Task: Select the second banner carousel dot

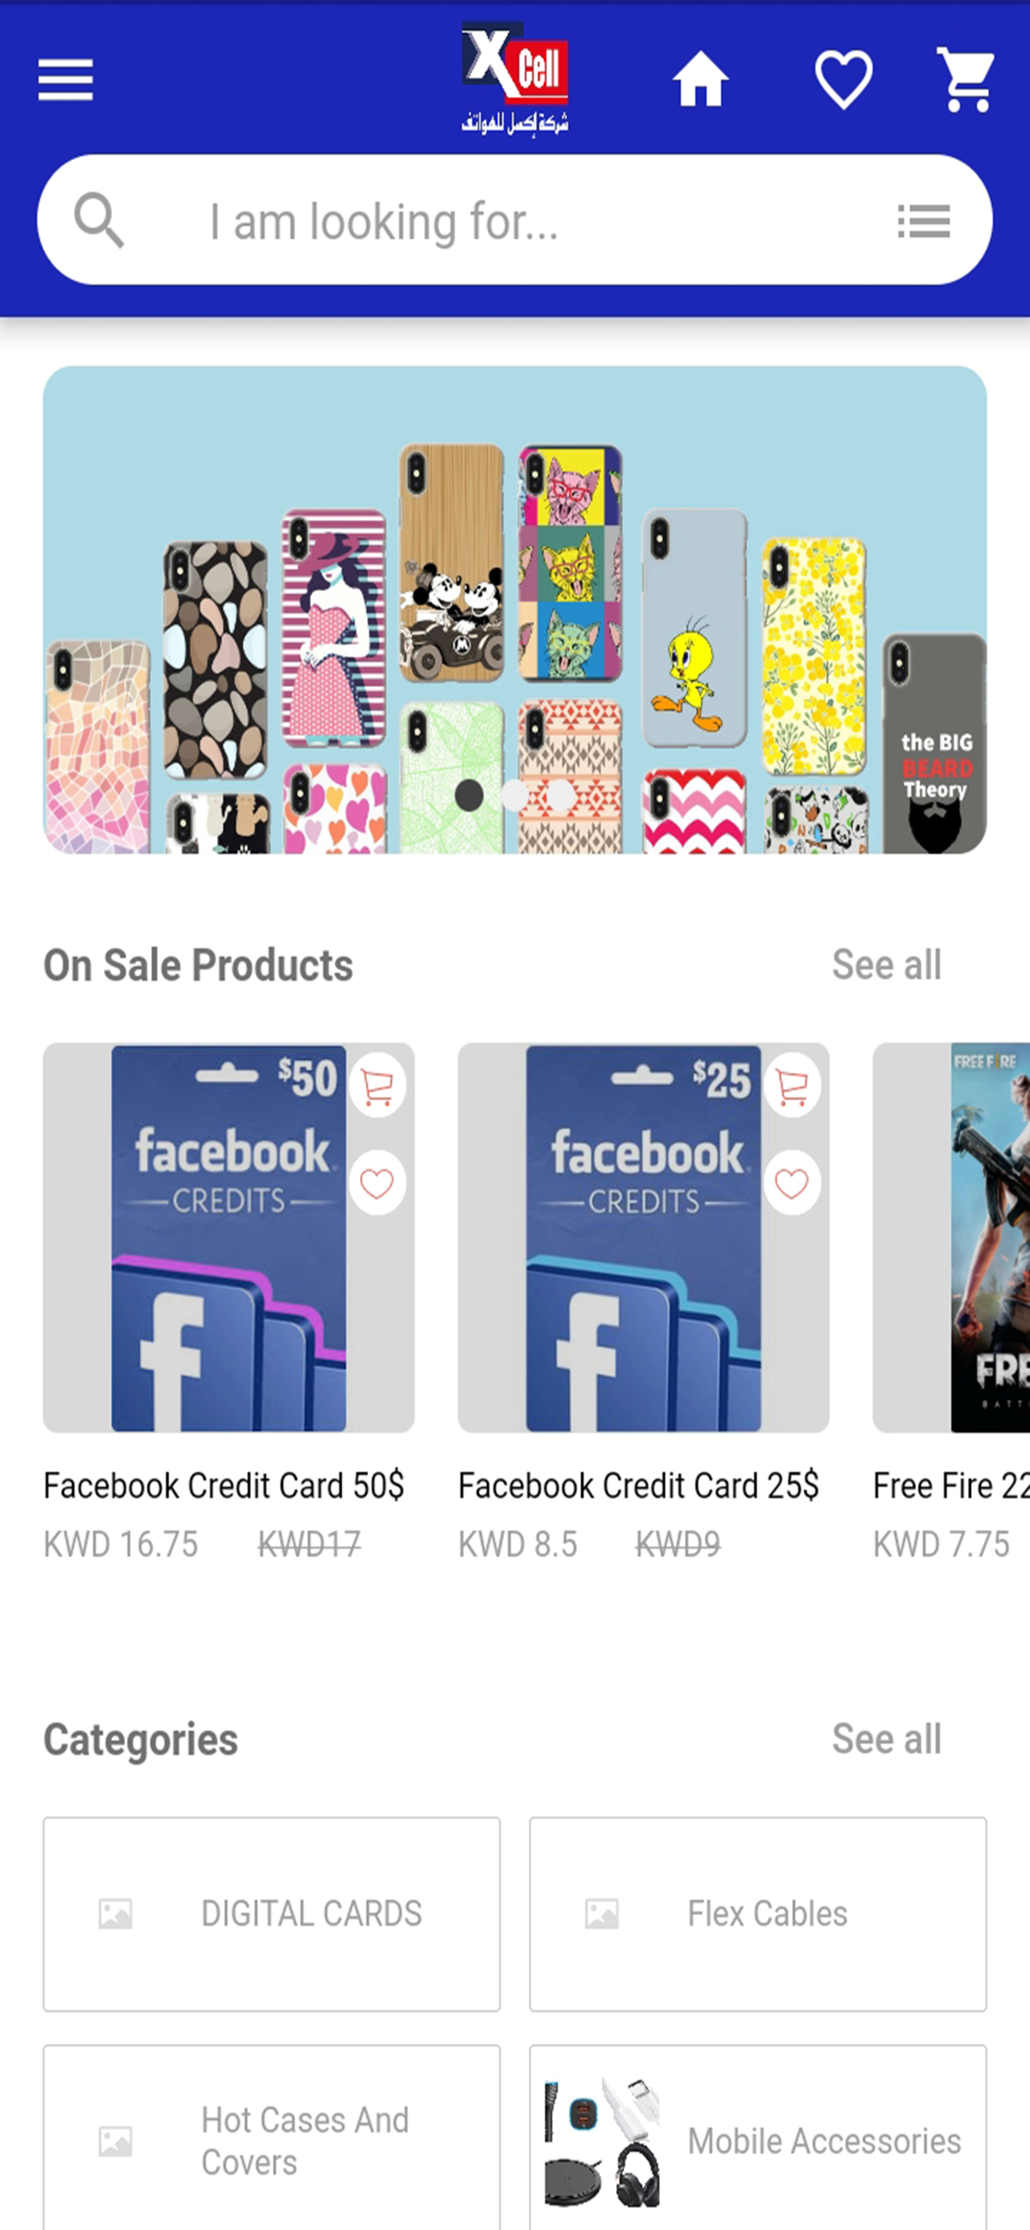Action: click(x=515, y=796)
